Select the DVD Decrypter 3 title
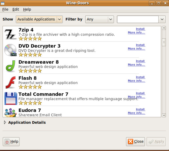Screen dimensions: 169x151 pyautogui.click(x=39, y=46)
